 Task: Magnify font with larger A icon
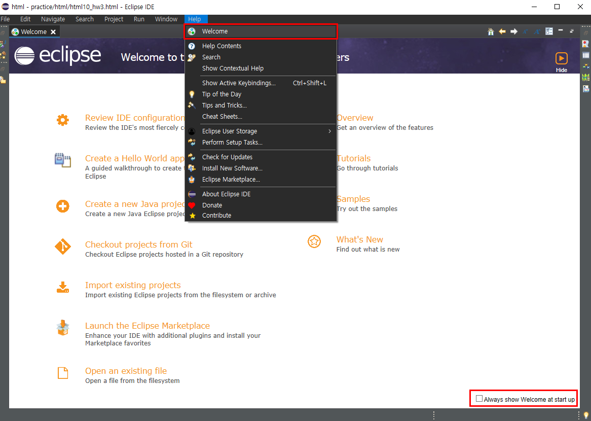537,31
